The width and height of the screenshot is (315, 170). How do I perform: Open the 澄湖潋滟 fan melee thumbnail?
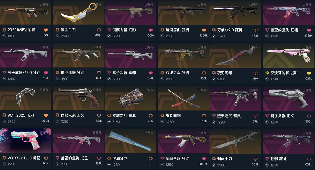(x=131, y=141)
